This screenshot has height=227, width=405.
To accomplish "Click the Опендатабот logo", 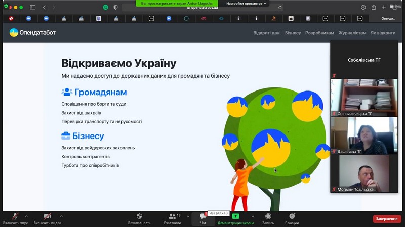I will tap(32, 33).
